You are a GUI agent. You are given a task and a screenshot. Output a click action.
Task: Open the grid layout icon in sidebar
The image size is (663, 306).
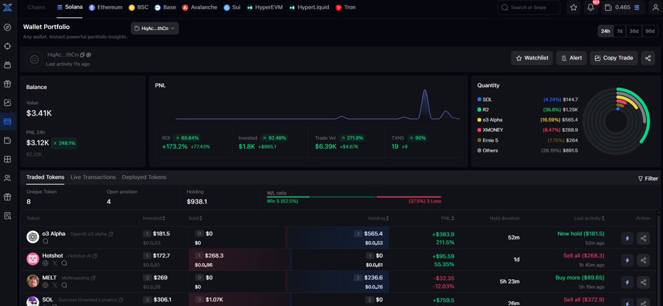click(x=7, y=159)
